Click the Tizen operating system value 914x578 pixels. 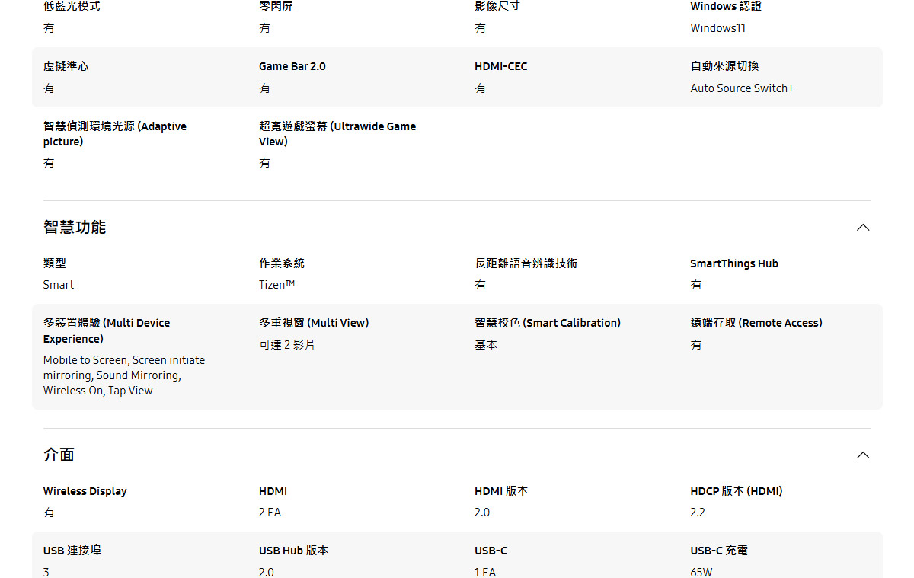coord(276,285)
